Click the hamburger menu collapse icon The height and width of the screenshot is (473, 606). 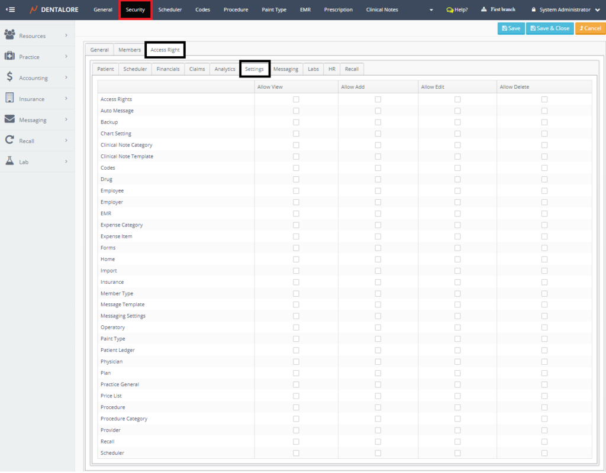[10, 9]
